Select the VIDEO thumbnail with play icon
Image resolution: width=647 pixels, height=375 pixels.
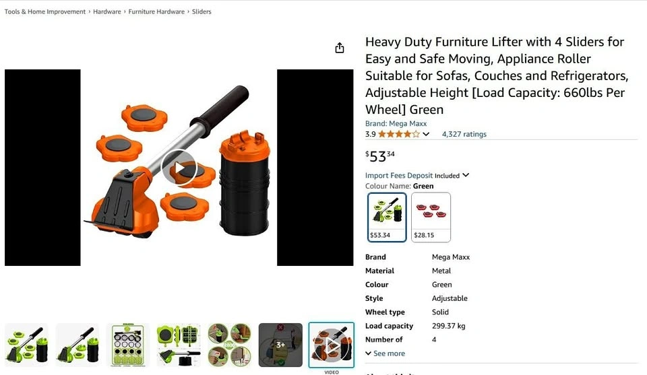(332, 345)
